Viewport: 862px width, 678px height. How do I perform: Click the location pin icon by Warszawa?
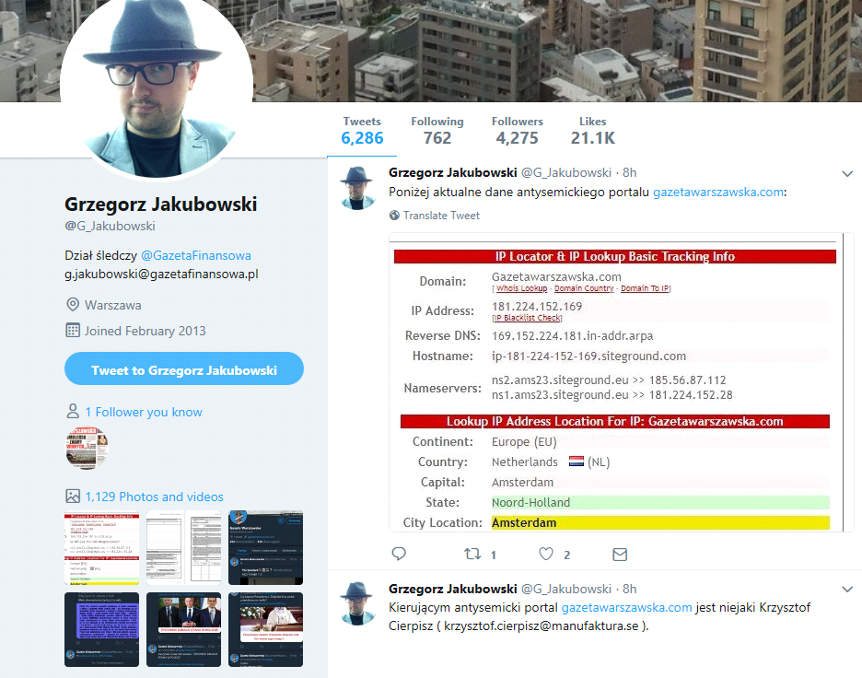point(73,305)
